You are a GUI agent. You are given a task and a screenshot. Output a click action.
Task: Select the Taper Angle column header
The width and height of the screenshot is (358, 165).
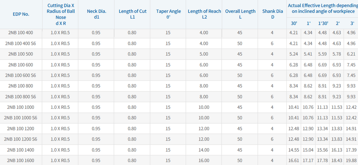168,14
